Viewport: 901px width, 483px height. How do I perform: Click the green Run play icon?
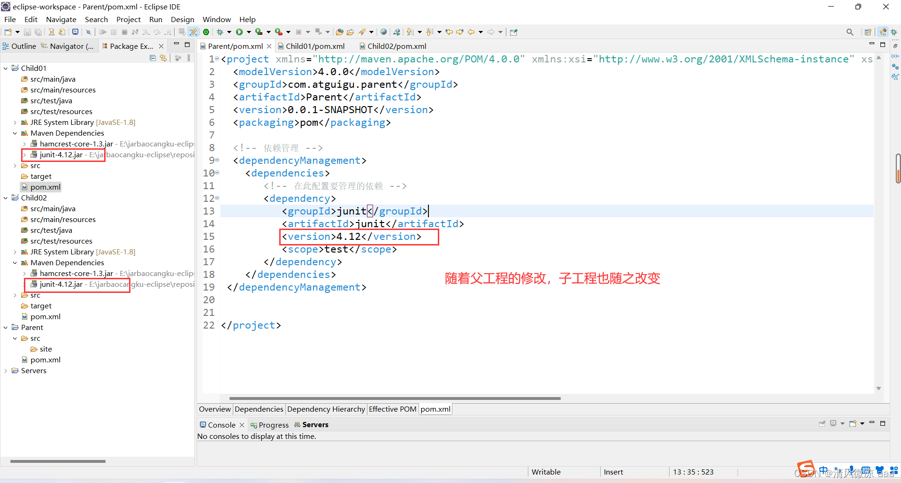239,32
